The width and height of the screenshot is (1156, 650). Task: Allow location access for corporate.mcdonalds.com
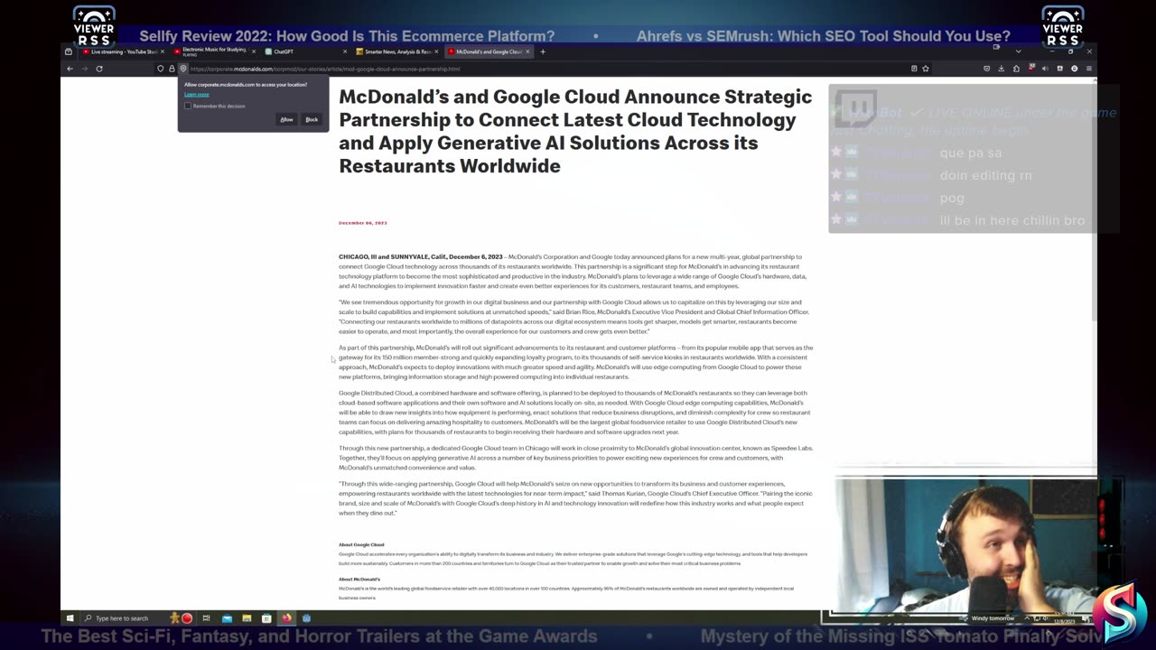tap(286, 119)
